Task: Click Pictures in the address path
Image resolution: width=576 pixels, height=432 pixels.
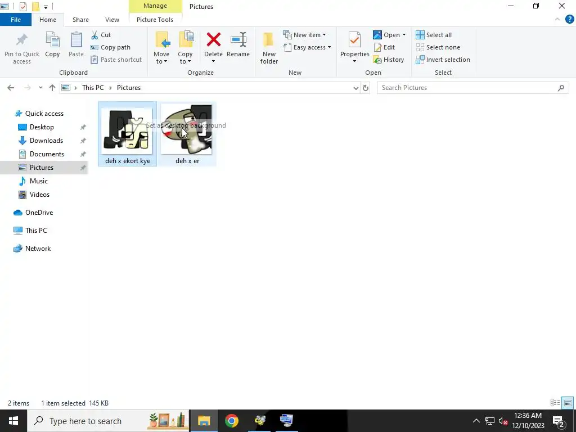Action: (129, 88)
